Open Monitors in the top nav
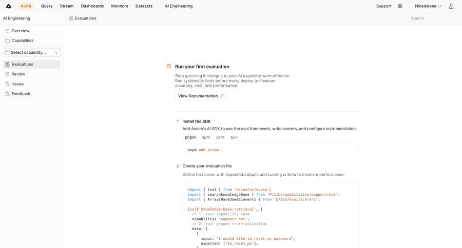Image resolution: width=462 pixels, height=248 pixels. click(x=119, y=6)
